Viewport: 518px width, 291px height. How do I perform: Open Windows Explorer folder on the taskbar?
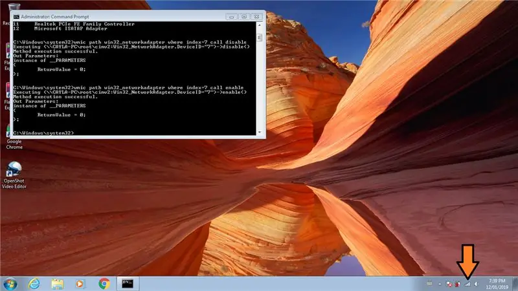coord(57,284)
